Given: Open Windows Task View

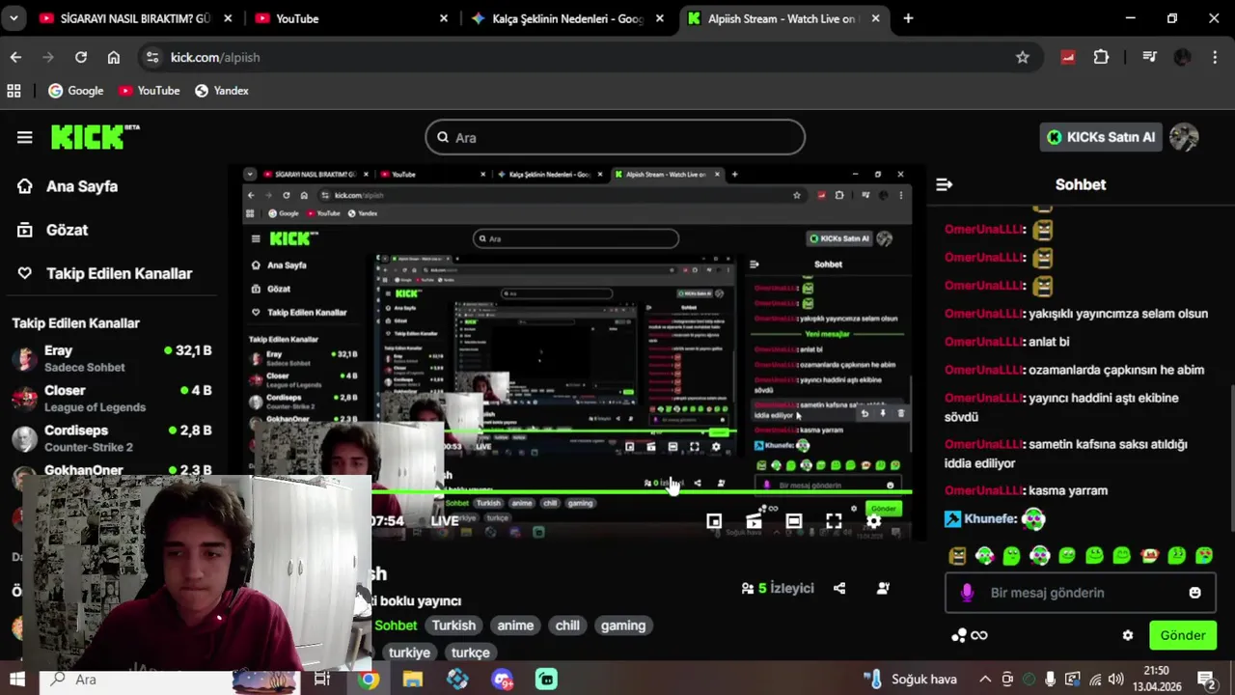Looking at the screenshot, I should 322,680.
